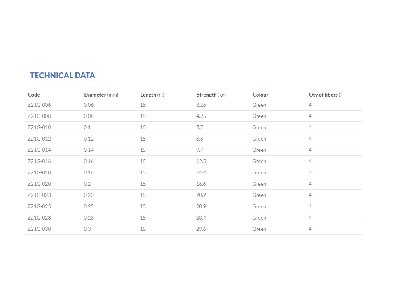Click the Diameter column header
Viewport: 398px width, 299px height.
pyautogui.click(x=101, y=95)
